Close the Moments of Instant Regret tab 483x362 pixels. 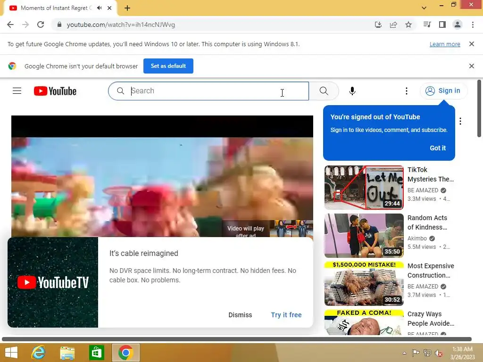109,8
